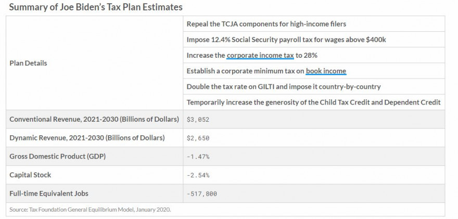Click the -2.54% capital stock value
458x219 pixels.
point(198,175)
